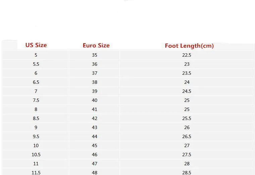Image resolution: width=255 pixels, height=175 pixels.
Task: Click US size 6.5 cell
Action: (x=36, y=82)
